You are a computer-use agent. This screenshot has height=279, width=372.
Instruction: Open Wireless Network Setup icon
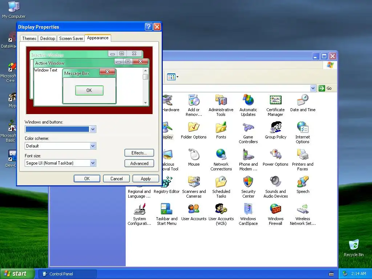coord(303,214)
